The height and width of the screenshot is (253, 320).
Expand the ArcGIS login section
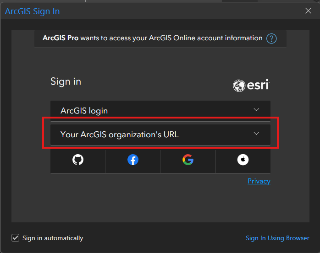pyautogui.click(x=160, y=111)
